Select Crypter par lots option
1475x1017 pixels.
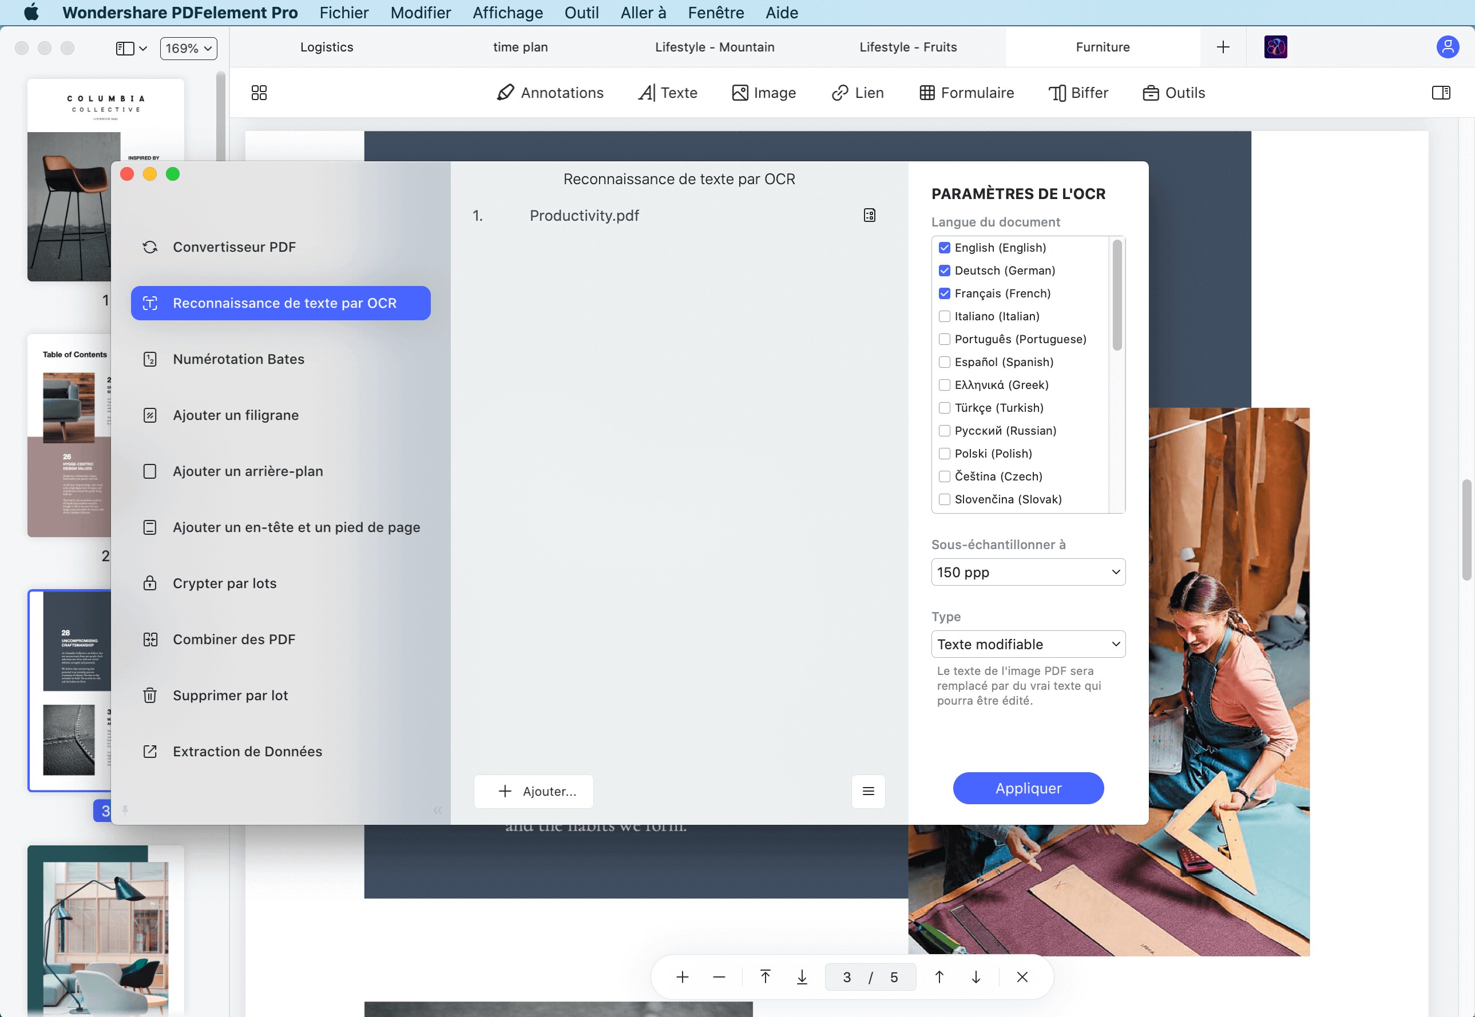(224, 582)
